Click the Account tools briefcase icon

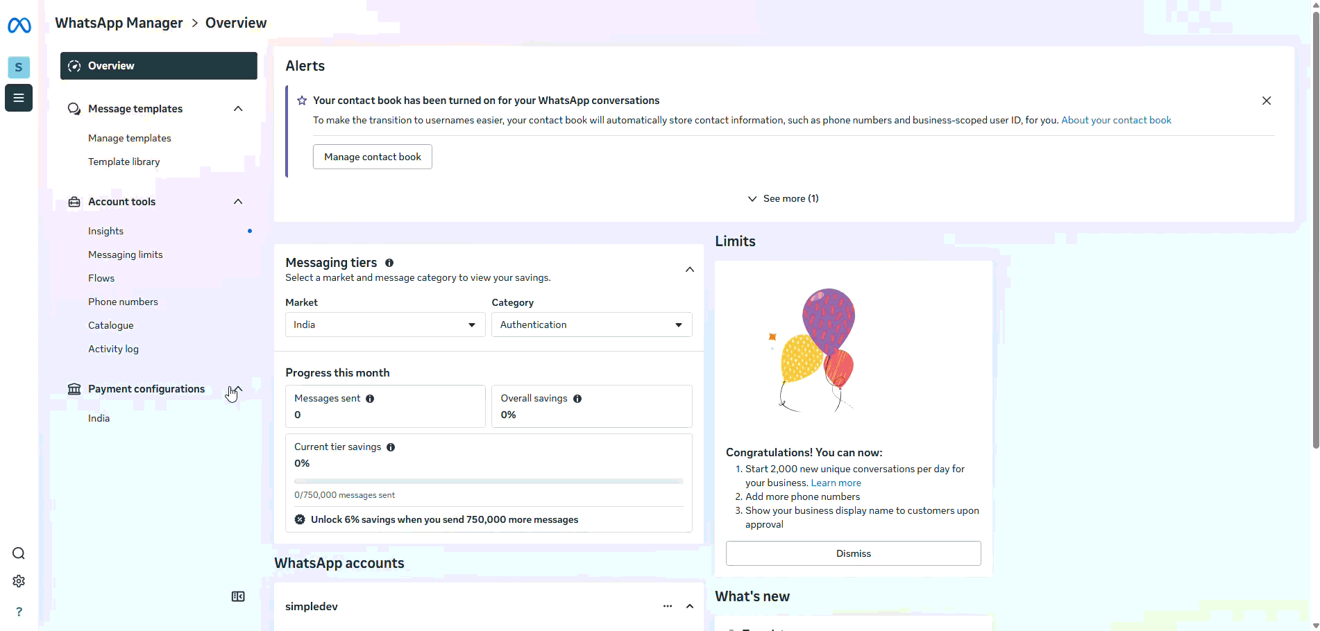click(74, 202)
